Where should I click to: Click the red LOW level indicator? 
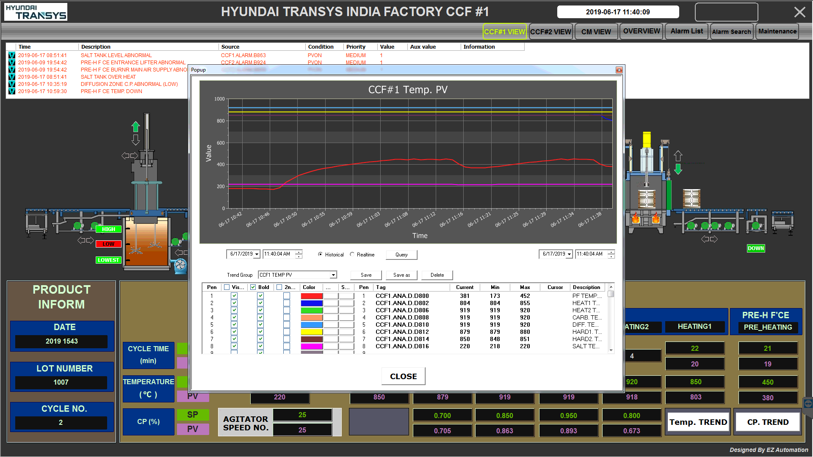click(x=108, y=244)
